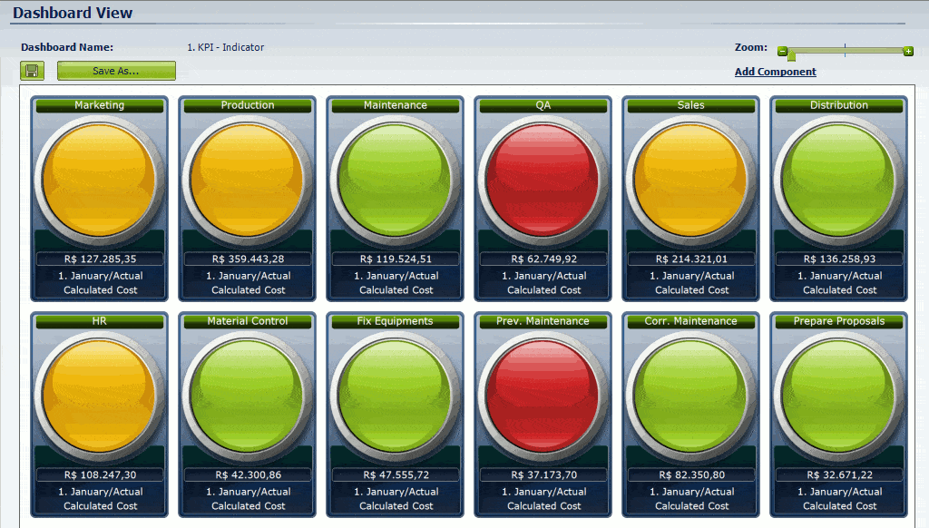This screenshot has width=929, height=528.
Task: Click the Fix Equipments header
Action: [x=396, y=321]
